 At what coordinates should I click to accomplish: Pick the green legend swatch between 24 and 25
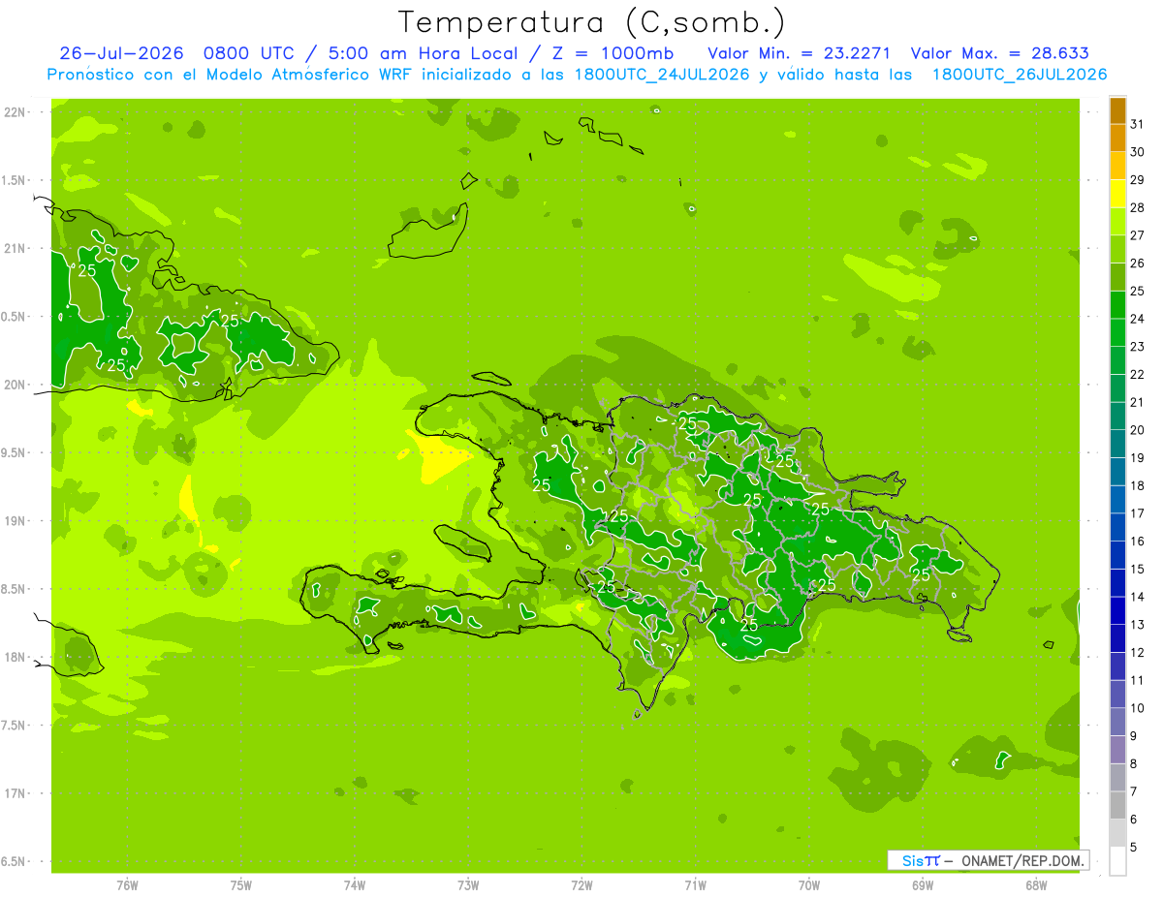coord(1117,305)
